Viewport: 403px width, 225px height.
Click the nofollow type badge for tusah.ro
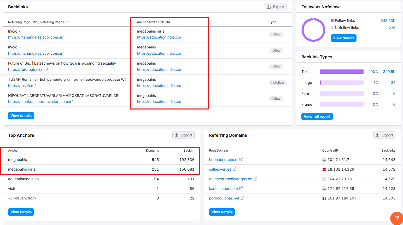pos(278,83)
